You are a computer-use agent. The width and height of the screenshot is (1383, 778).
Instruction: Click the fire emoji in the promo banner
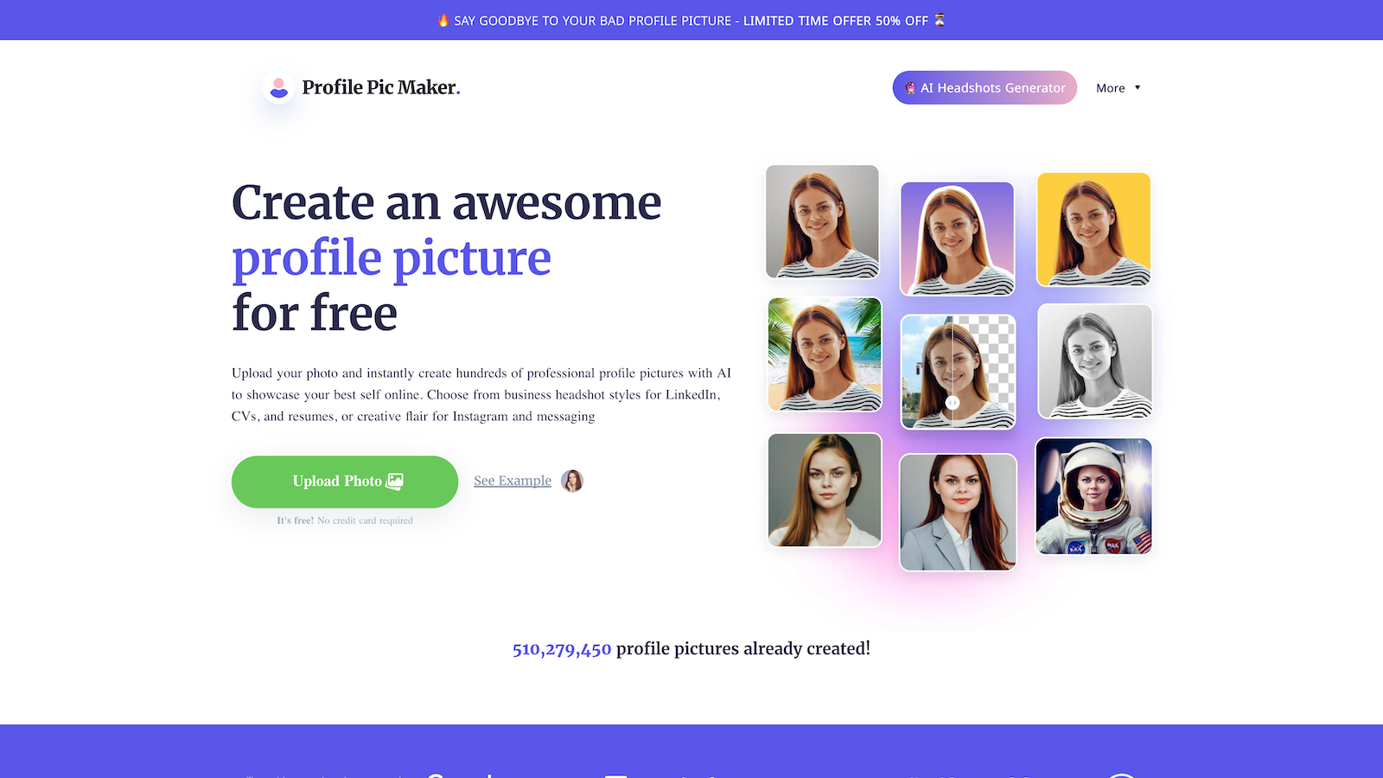point(443,20)
